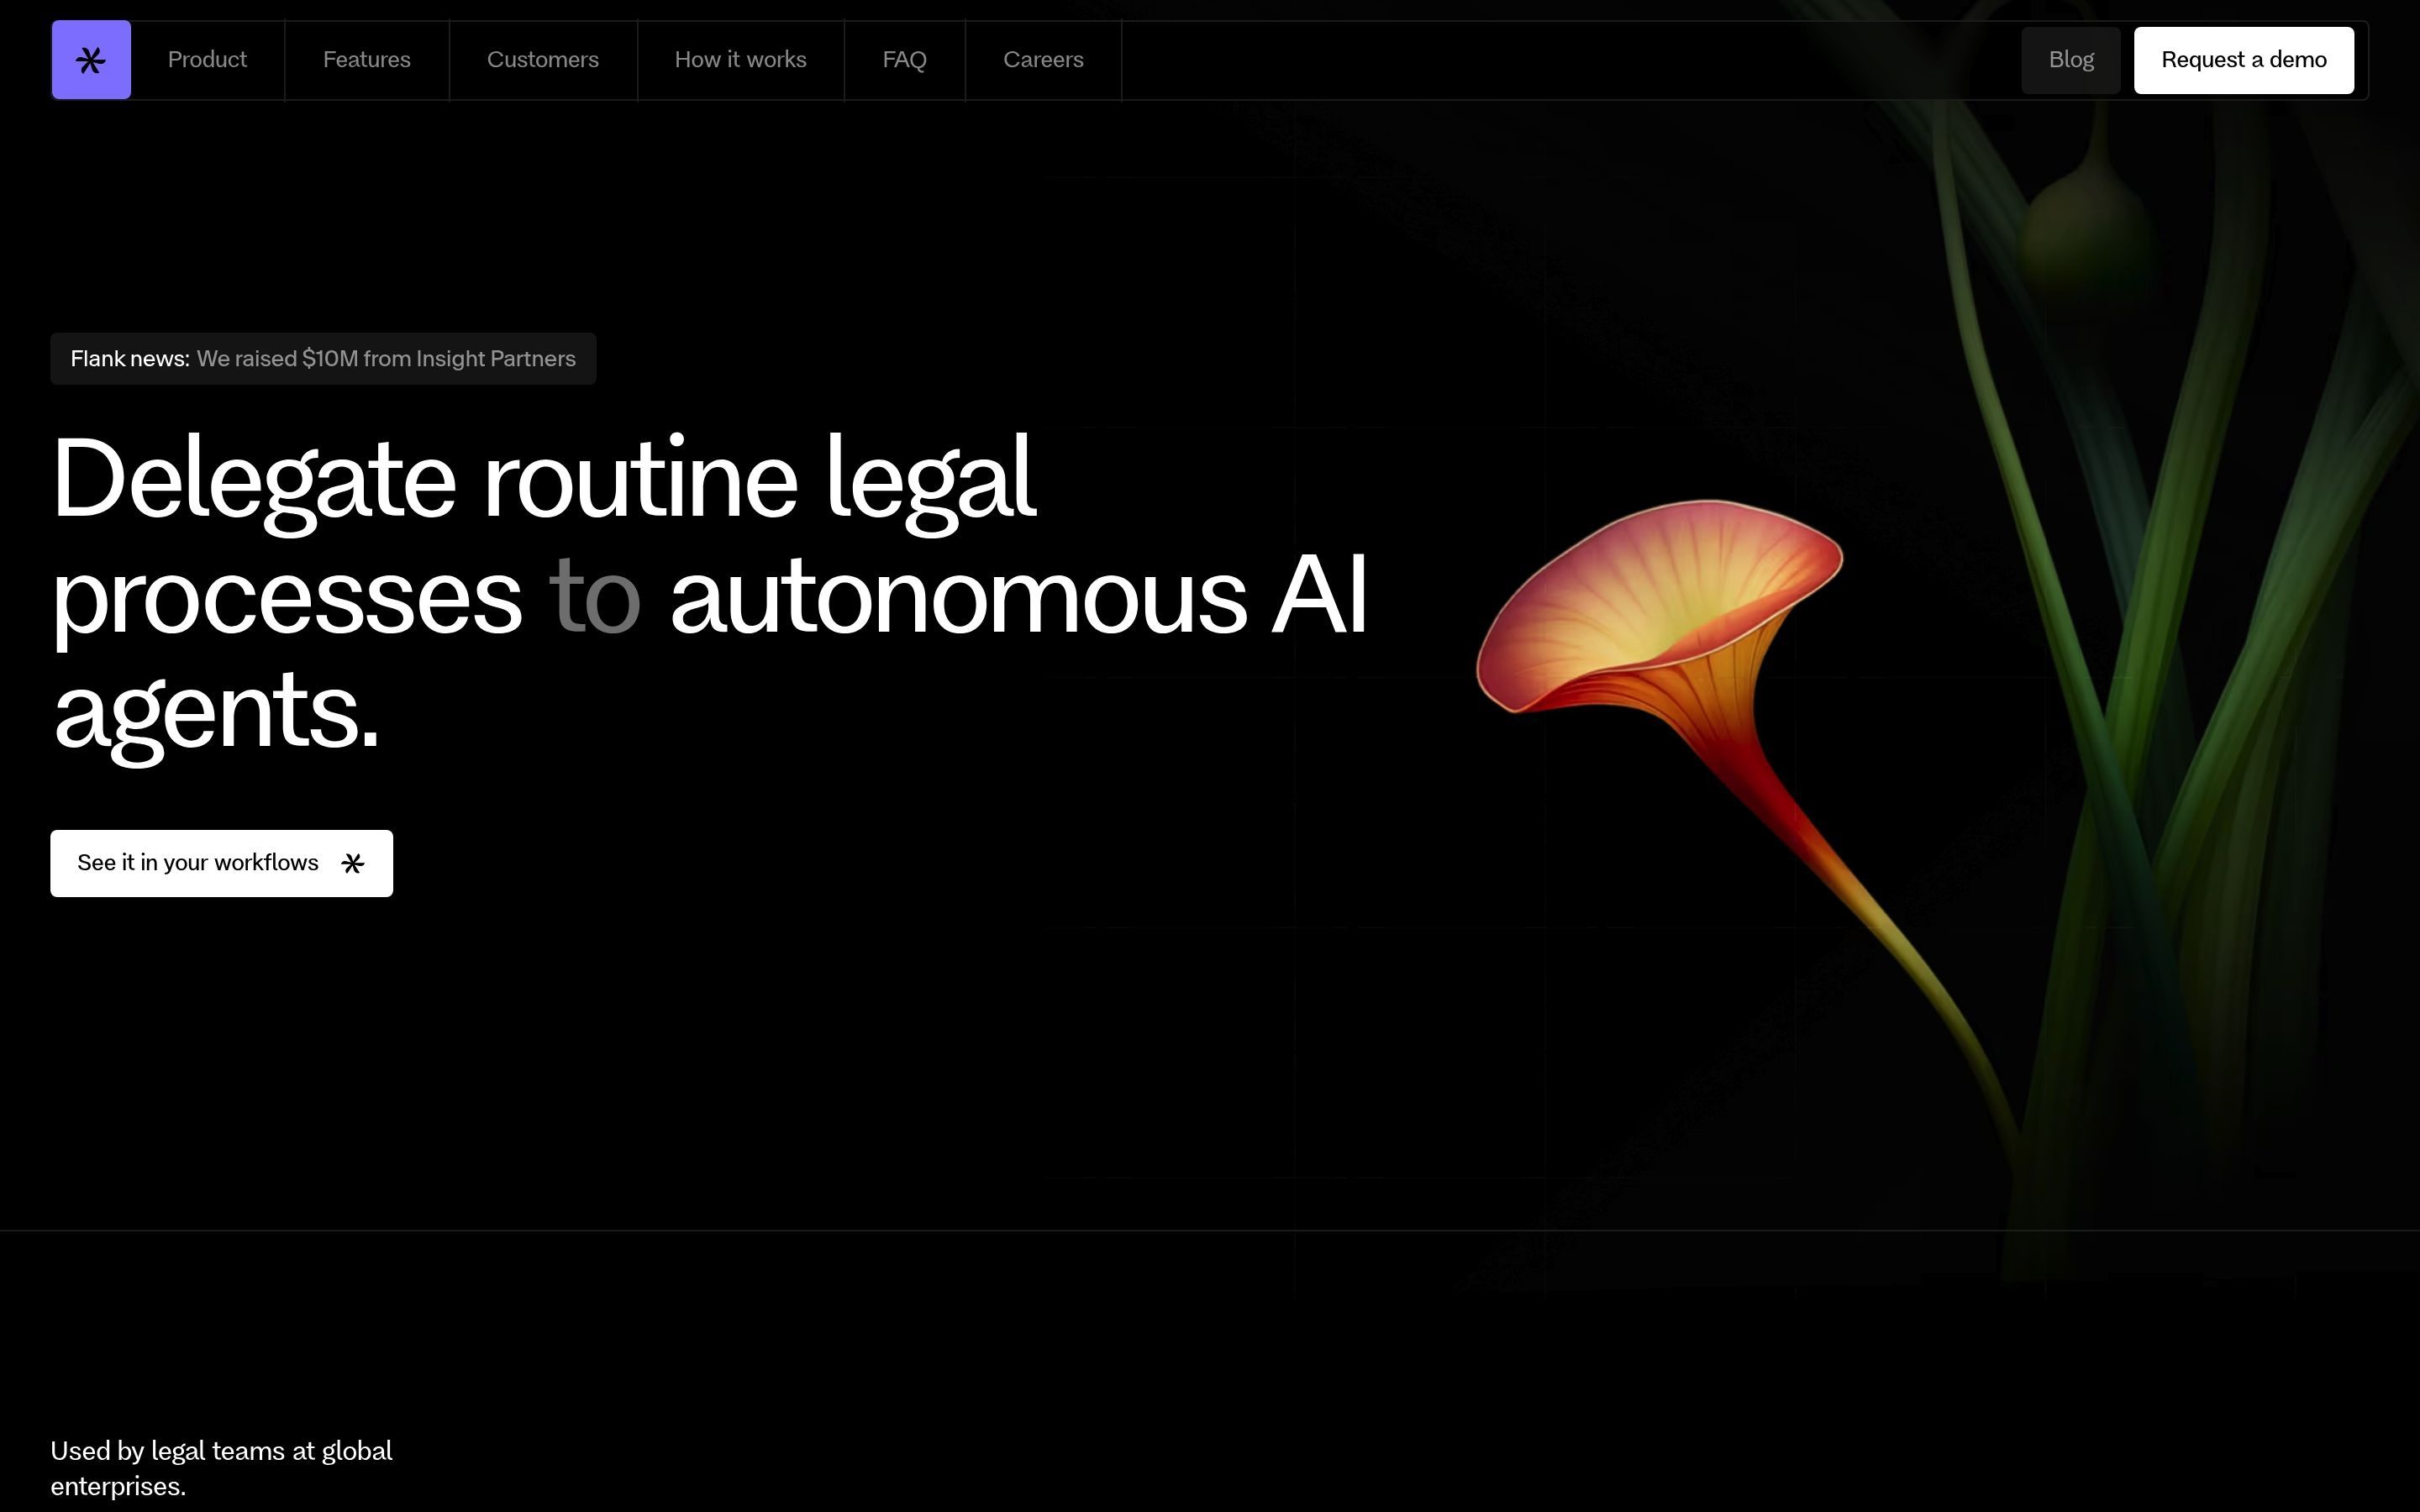2420x1512 pixels.
Task: Open the Product nav item
Action: pos(207,60)
